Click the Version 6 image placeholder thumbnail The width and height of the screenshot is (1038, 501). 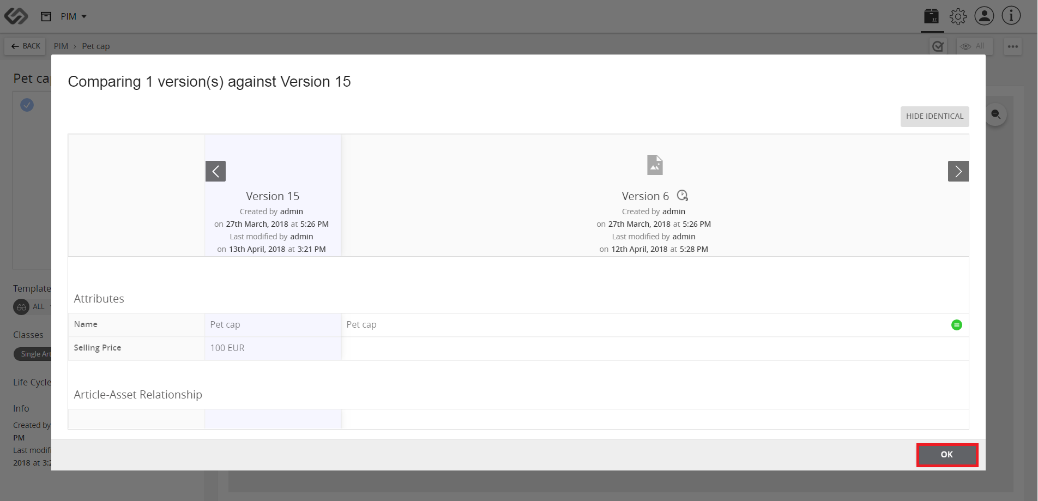(x=655, y=165)
